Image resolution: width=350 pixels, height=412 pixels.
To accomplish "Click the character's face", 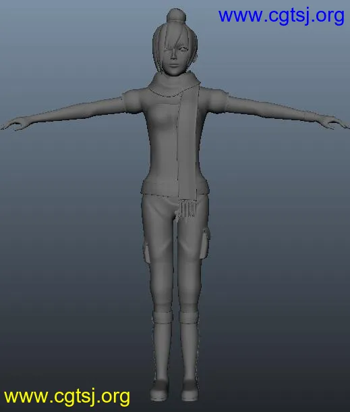I will (175, 60).
